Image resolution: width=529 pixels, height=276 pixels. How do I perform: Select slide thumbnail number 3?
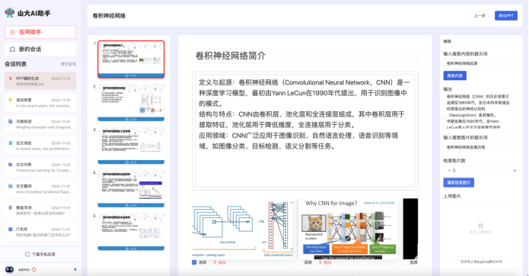[131, 146]
